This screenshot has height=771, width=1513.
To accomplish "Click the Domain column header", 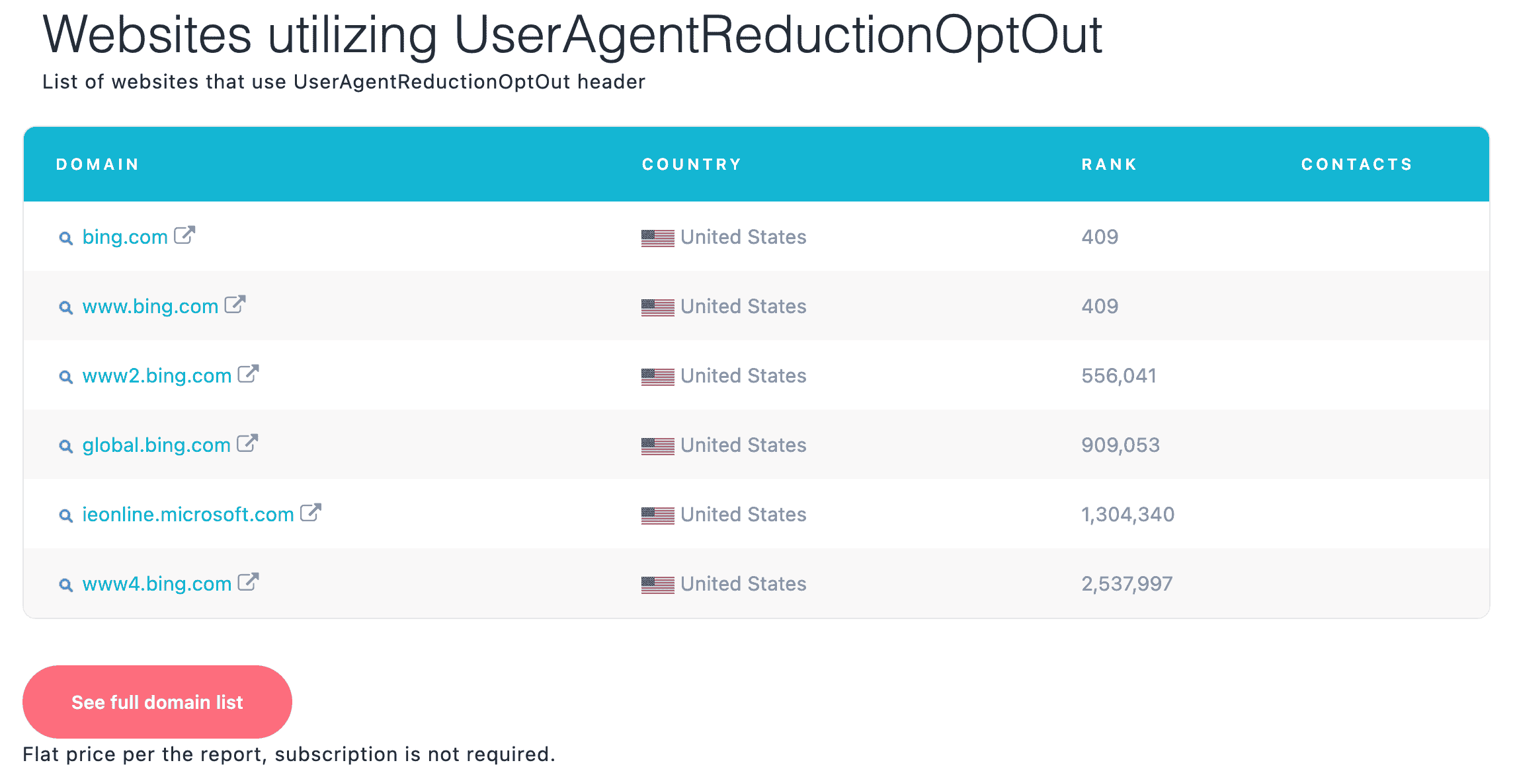I will coord(98,165).
